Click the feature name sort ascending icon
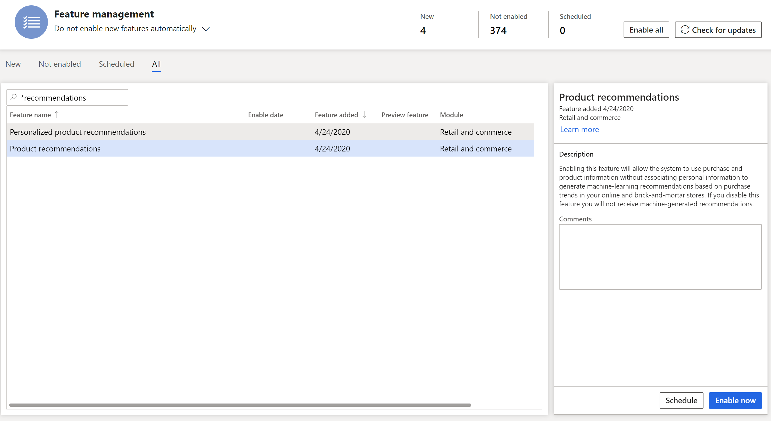771x421 pixels. click(x=58, y=114)
